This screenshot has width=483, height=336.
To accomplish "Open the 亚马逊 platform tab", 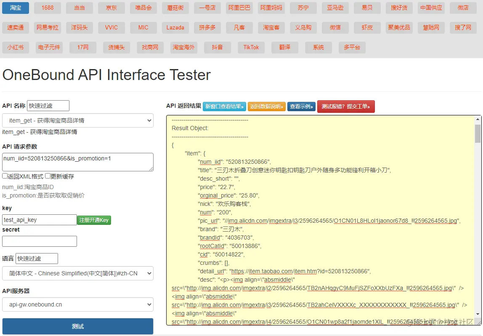I will pos(335,8).
